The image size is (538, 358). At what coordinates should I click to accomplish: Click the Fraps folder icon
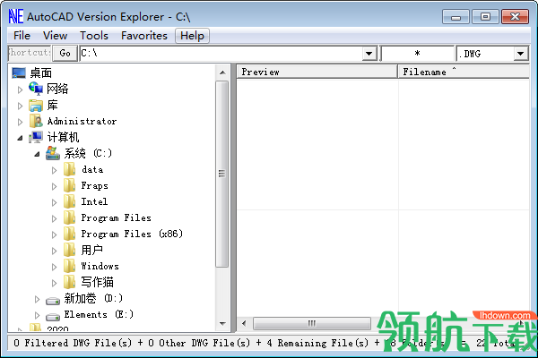pos(70,185)
